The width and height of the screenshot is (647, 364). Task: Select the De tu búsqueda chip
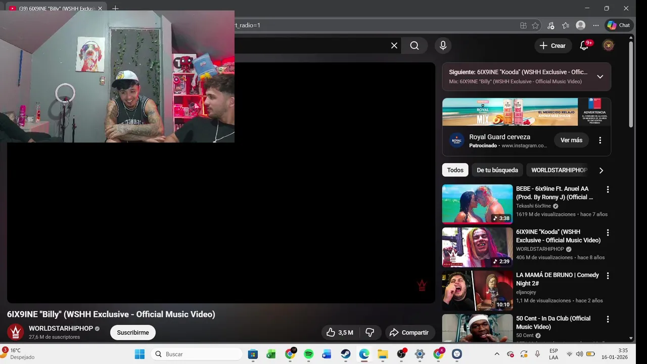(x=497, y=170)
